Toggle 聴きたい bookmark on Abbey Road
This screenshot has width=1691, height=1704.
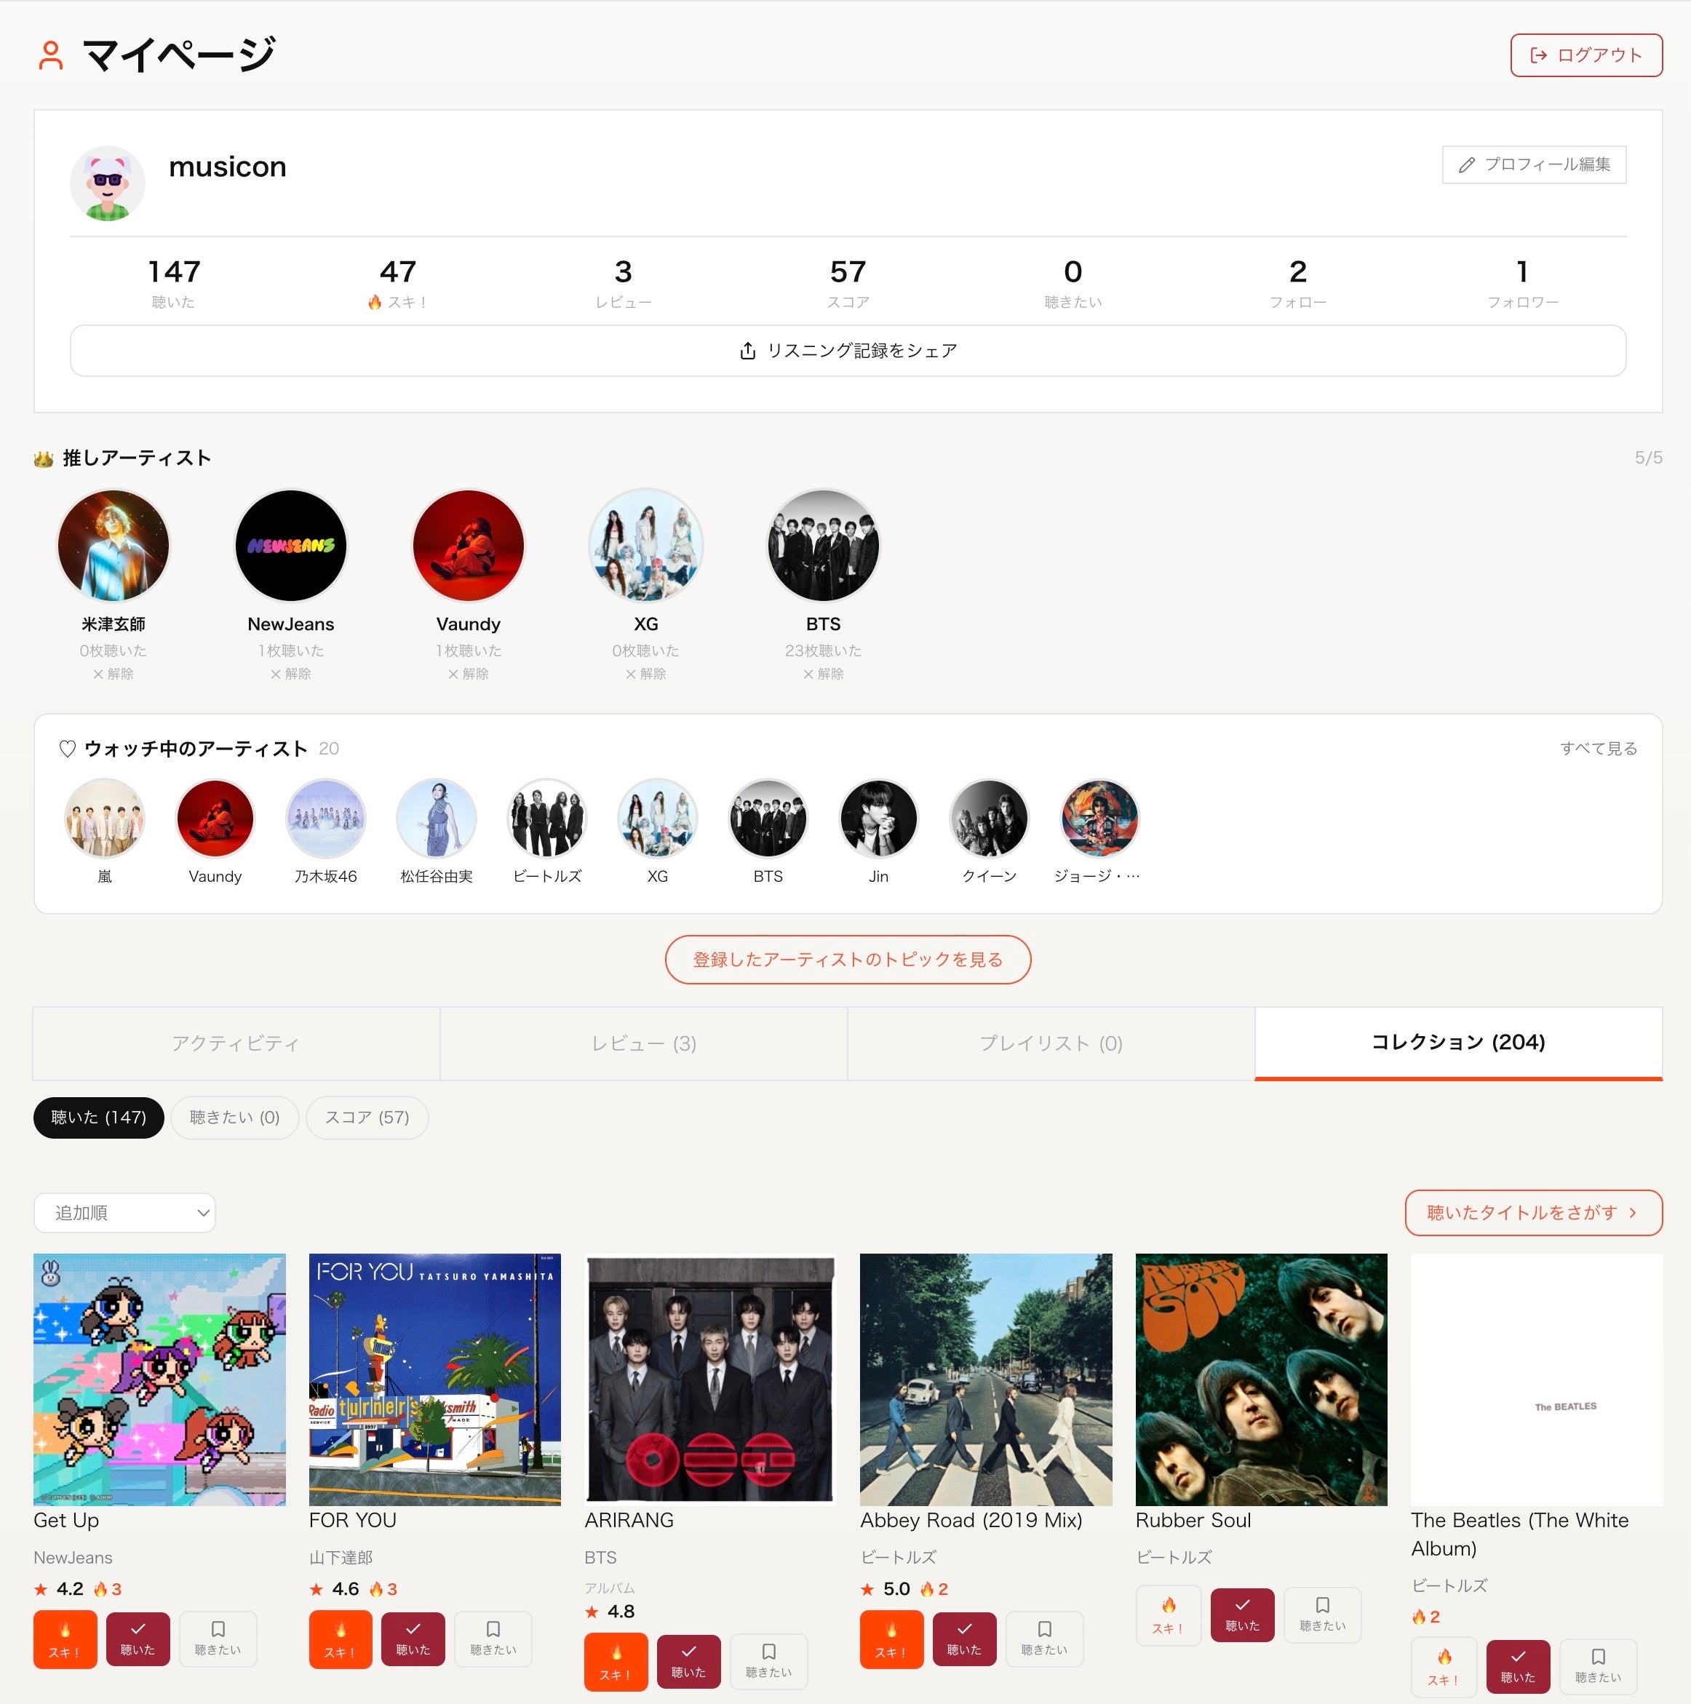click(x=1044, y=1639)
